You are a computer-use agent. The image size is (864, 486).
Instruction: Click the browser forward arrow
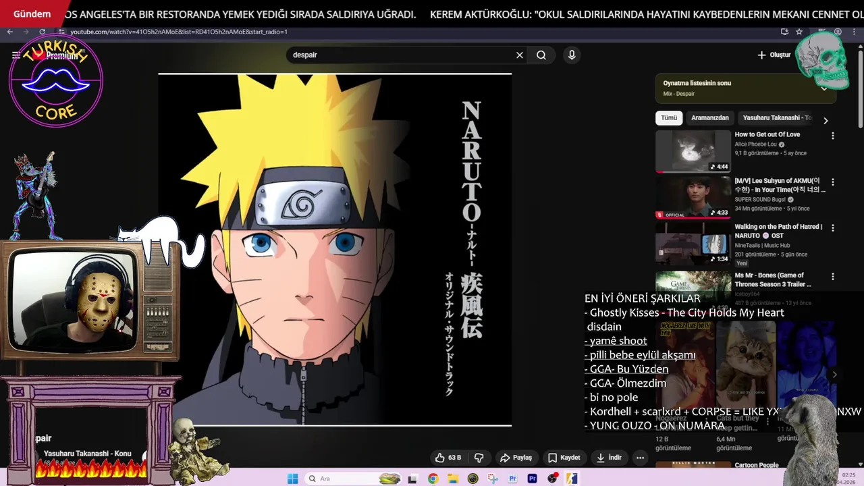[26, 32]
